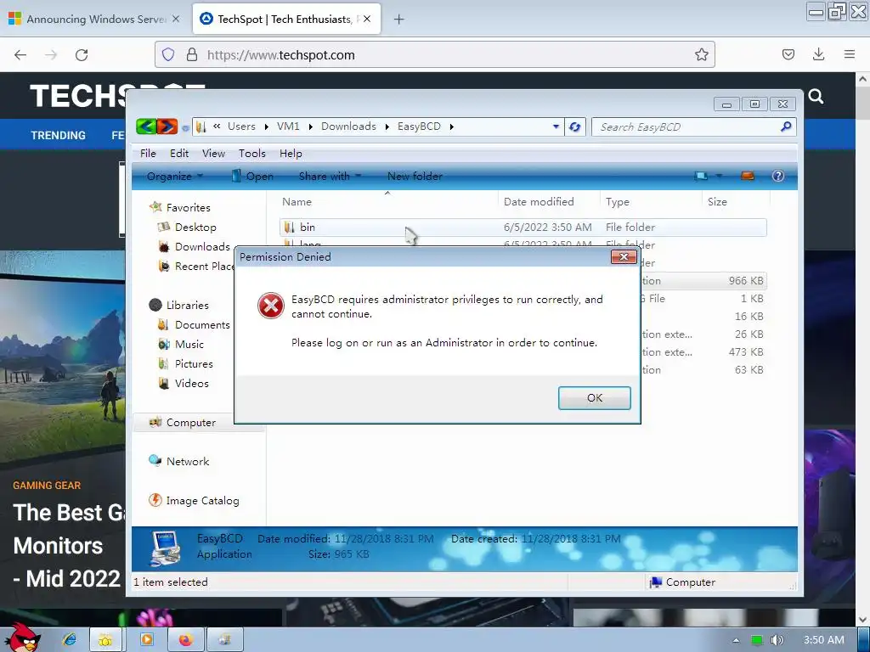Bookmark this page with the star
Viewport: 870px width, 652px height.
pos(701,54)
